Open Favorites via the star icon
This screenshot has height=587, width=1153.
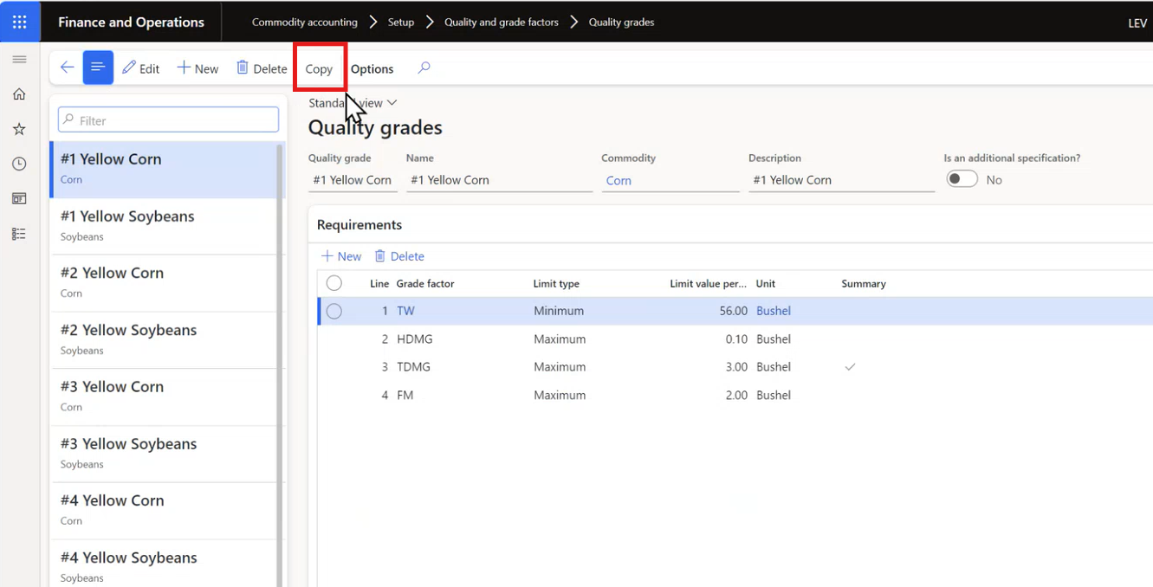coord(19,128)
